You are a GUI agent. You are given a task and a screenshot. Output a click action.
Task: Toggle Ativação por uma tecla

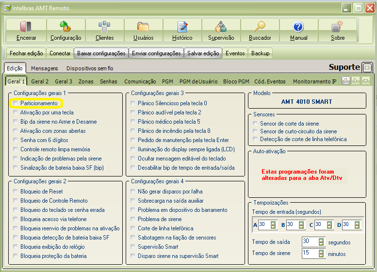click(x=16, y=112)
